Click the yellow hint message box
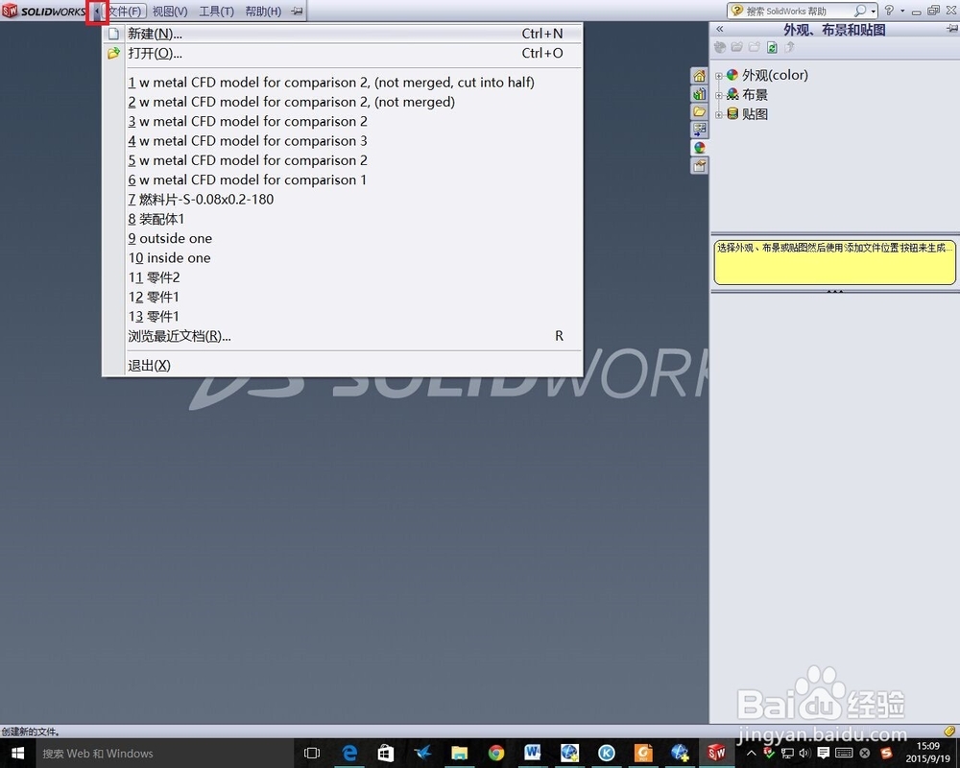Viewport: 960px width, 768px height. (x=835, y=262)
